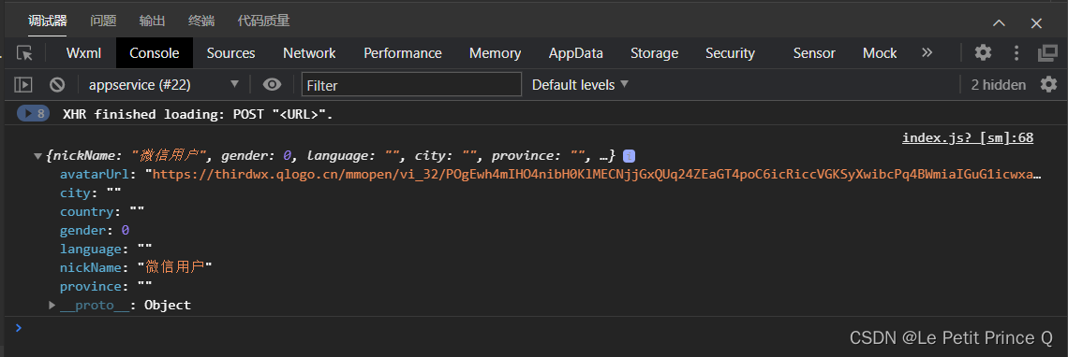Focus the console Filter input field
Screen dimensions: 1068x357
tap(411, 85)
